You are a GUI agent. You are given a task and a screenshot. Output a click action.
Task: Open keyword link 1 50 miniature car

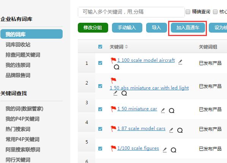click(x=137, y=109)
